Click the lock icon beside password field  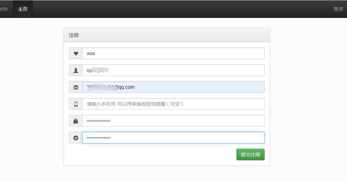(76, 121)
